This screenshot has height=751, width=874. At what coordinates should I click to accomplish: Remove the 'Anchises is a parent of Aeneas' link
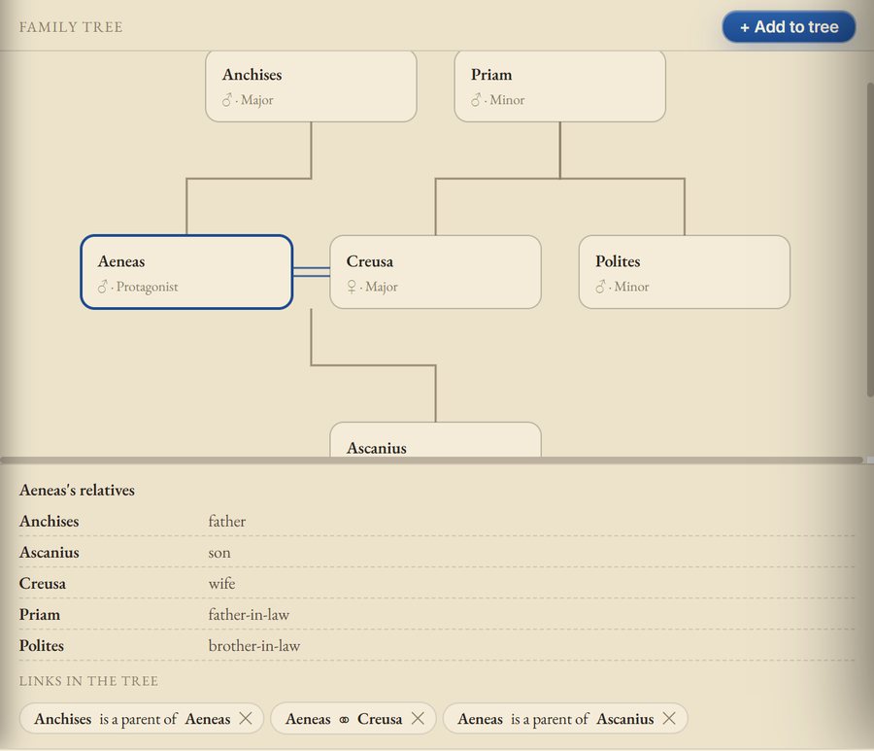[x=246, y=718]
